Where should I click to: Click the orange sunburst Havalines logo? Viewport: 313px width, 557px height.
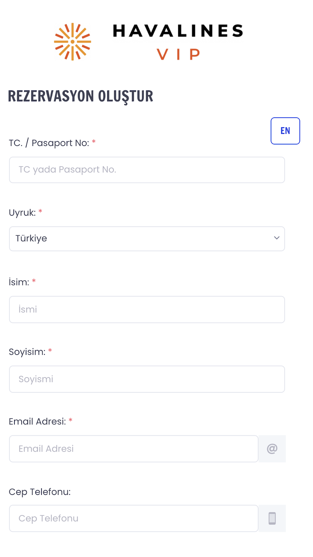(73, 42)
